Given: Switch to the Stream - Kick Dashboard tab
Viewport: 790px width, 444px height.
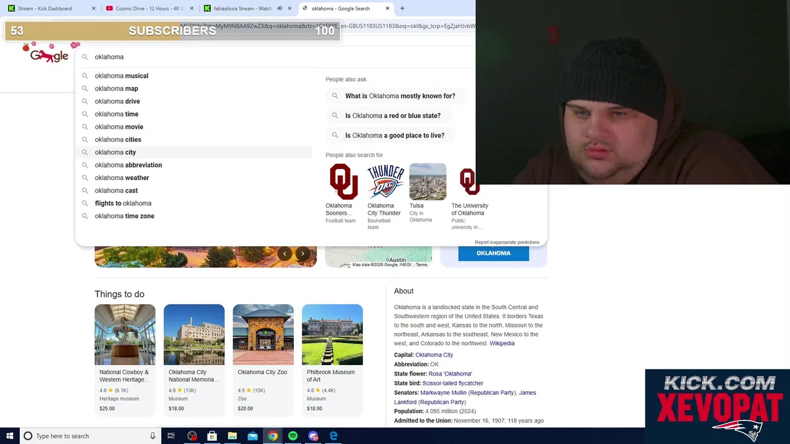Looking at the screenshot, I should [49, 9].
